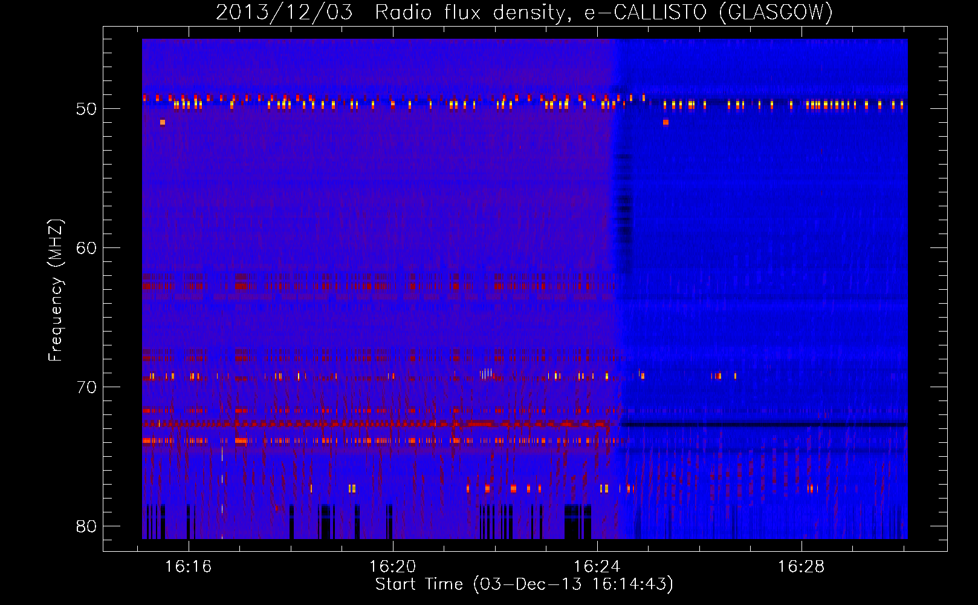Click the 16:16 time tick label
The height and width of the screenshot is (605, 978).
click(189, 567)
